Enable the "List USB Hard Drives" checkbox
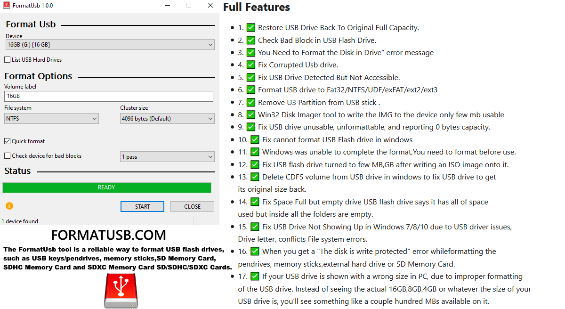This screenshot has height=309, width=565. (x=8, y=59)
